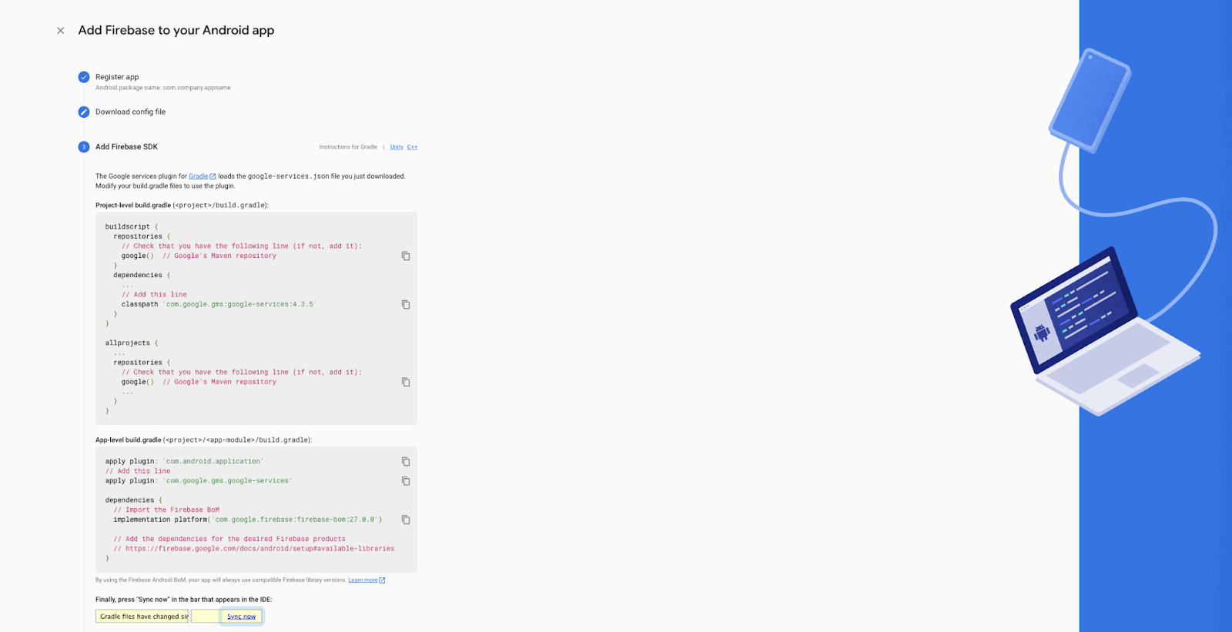1232x632 pixels.
Task: Expand the Register app step
Action: (x=117, y=77)
